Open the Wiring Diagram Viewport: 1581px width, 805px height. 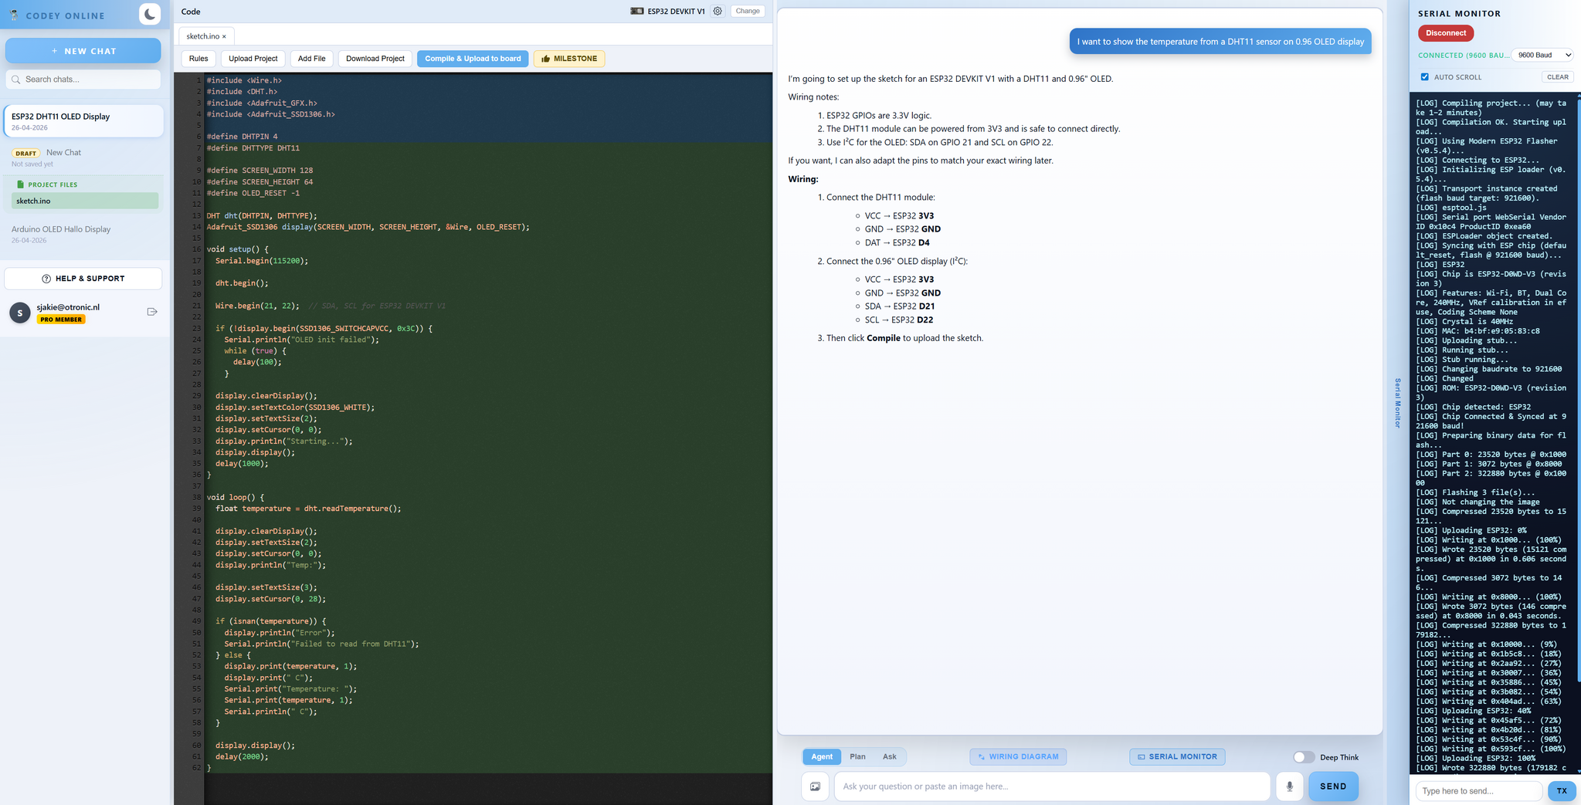[1018, 757]
